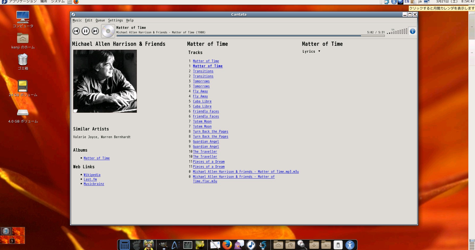This screenshot has height=250, width=475.
Task: Skip to the next track
Action: [x=95, y=31]
